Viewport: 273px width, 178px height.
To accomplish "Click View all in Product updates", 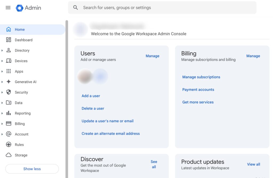I will pos(254,164).
